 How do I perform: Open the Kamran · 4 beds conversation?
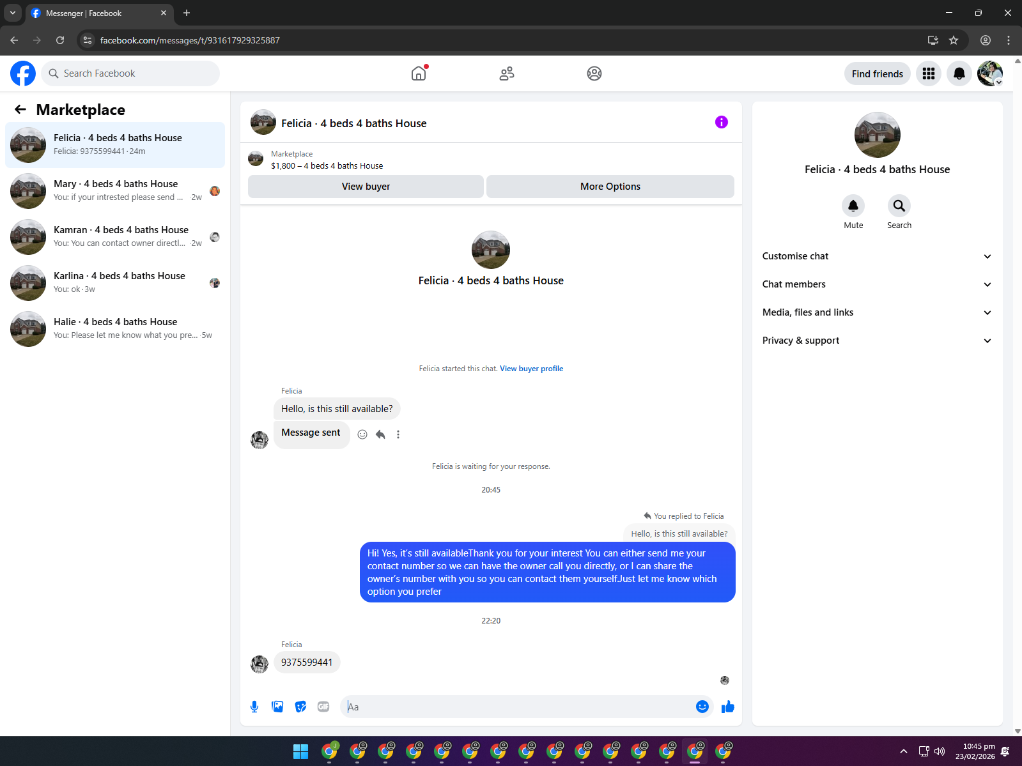pos(115,237)
